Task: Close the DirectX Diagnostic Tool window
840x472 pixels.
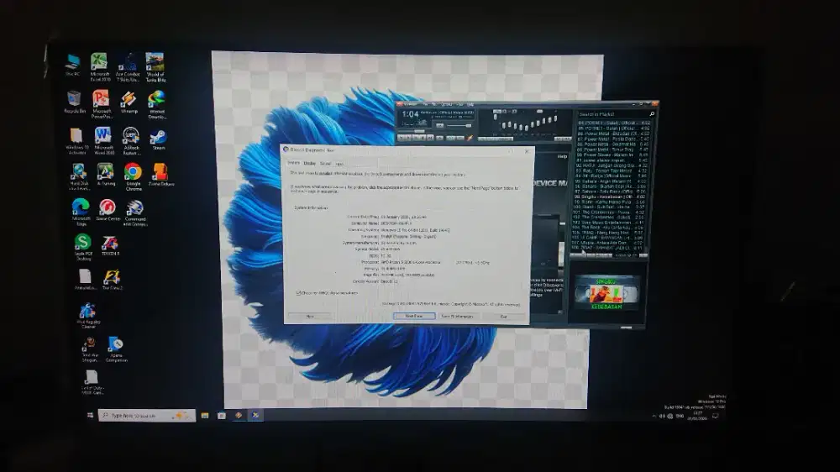Action: tap(527, 151)
